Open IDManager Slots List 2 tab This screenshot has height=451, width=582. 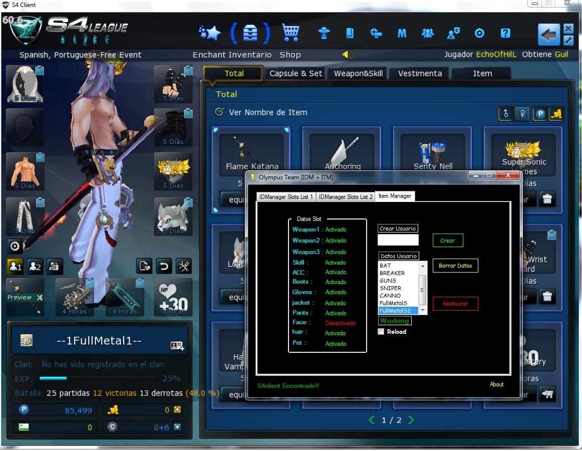click(x=346, y=197)
